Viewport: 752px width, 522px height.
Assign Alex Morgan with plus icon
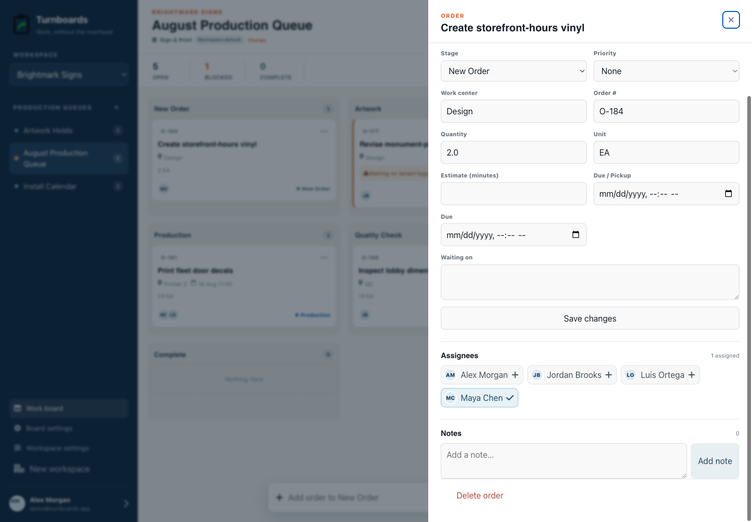tap(515, 375)
